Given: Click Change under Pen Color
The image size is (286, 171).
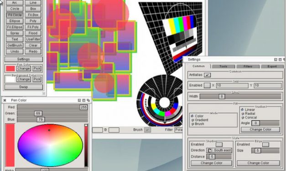Looking at the screenshot, I should 24,69.
